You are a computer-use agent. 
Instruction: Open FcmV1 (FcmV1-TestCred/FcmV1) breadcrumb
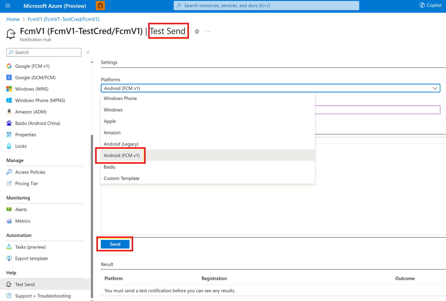click(64, 19)
